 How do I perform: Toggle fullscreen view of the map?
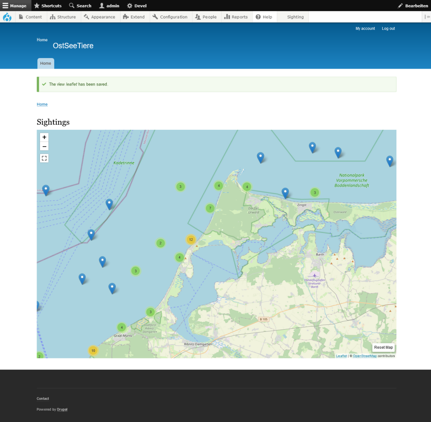[44, 158]
